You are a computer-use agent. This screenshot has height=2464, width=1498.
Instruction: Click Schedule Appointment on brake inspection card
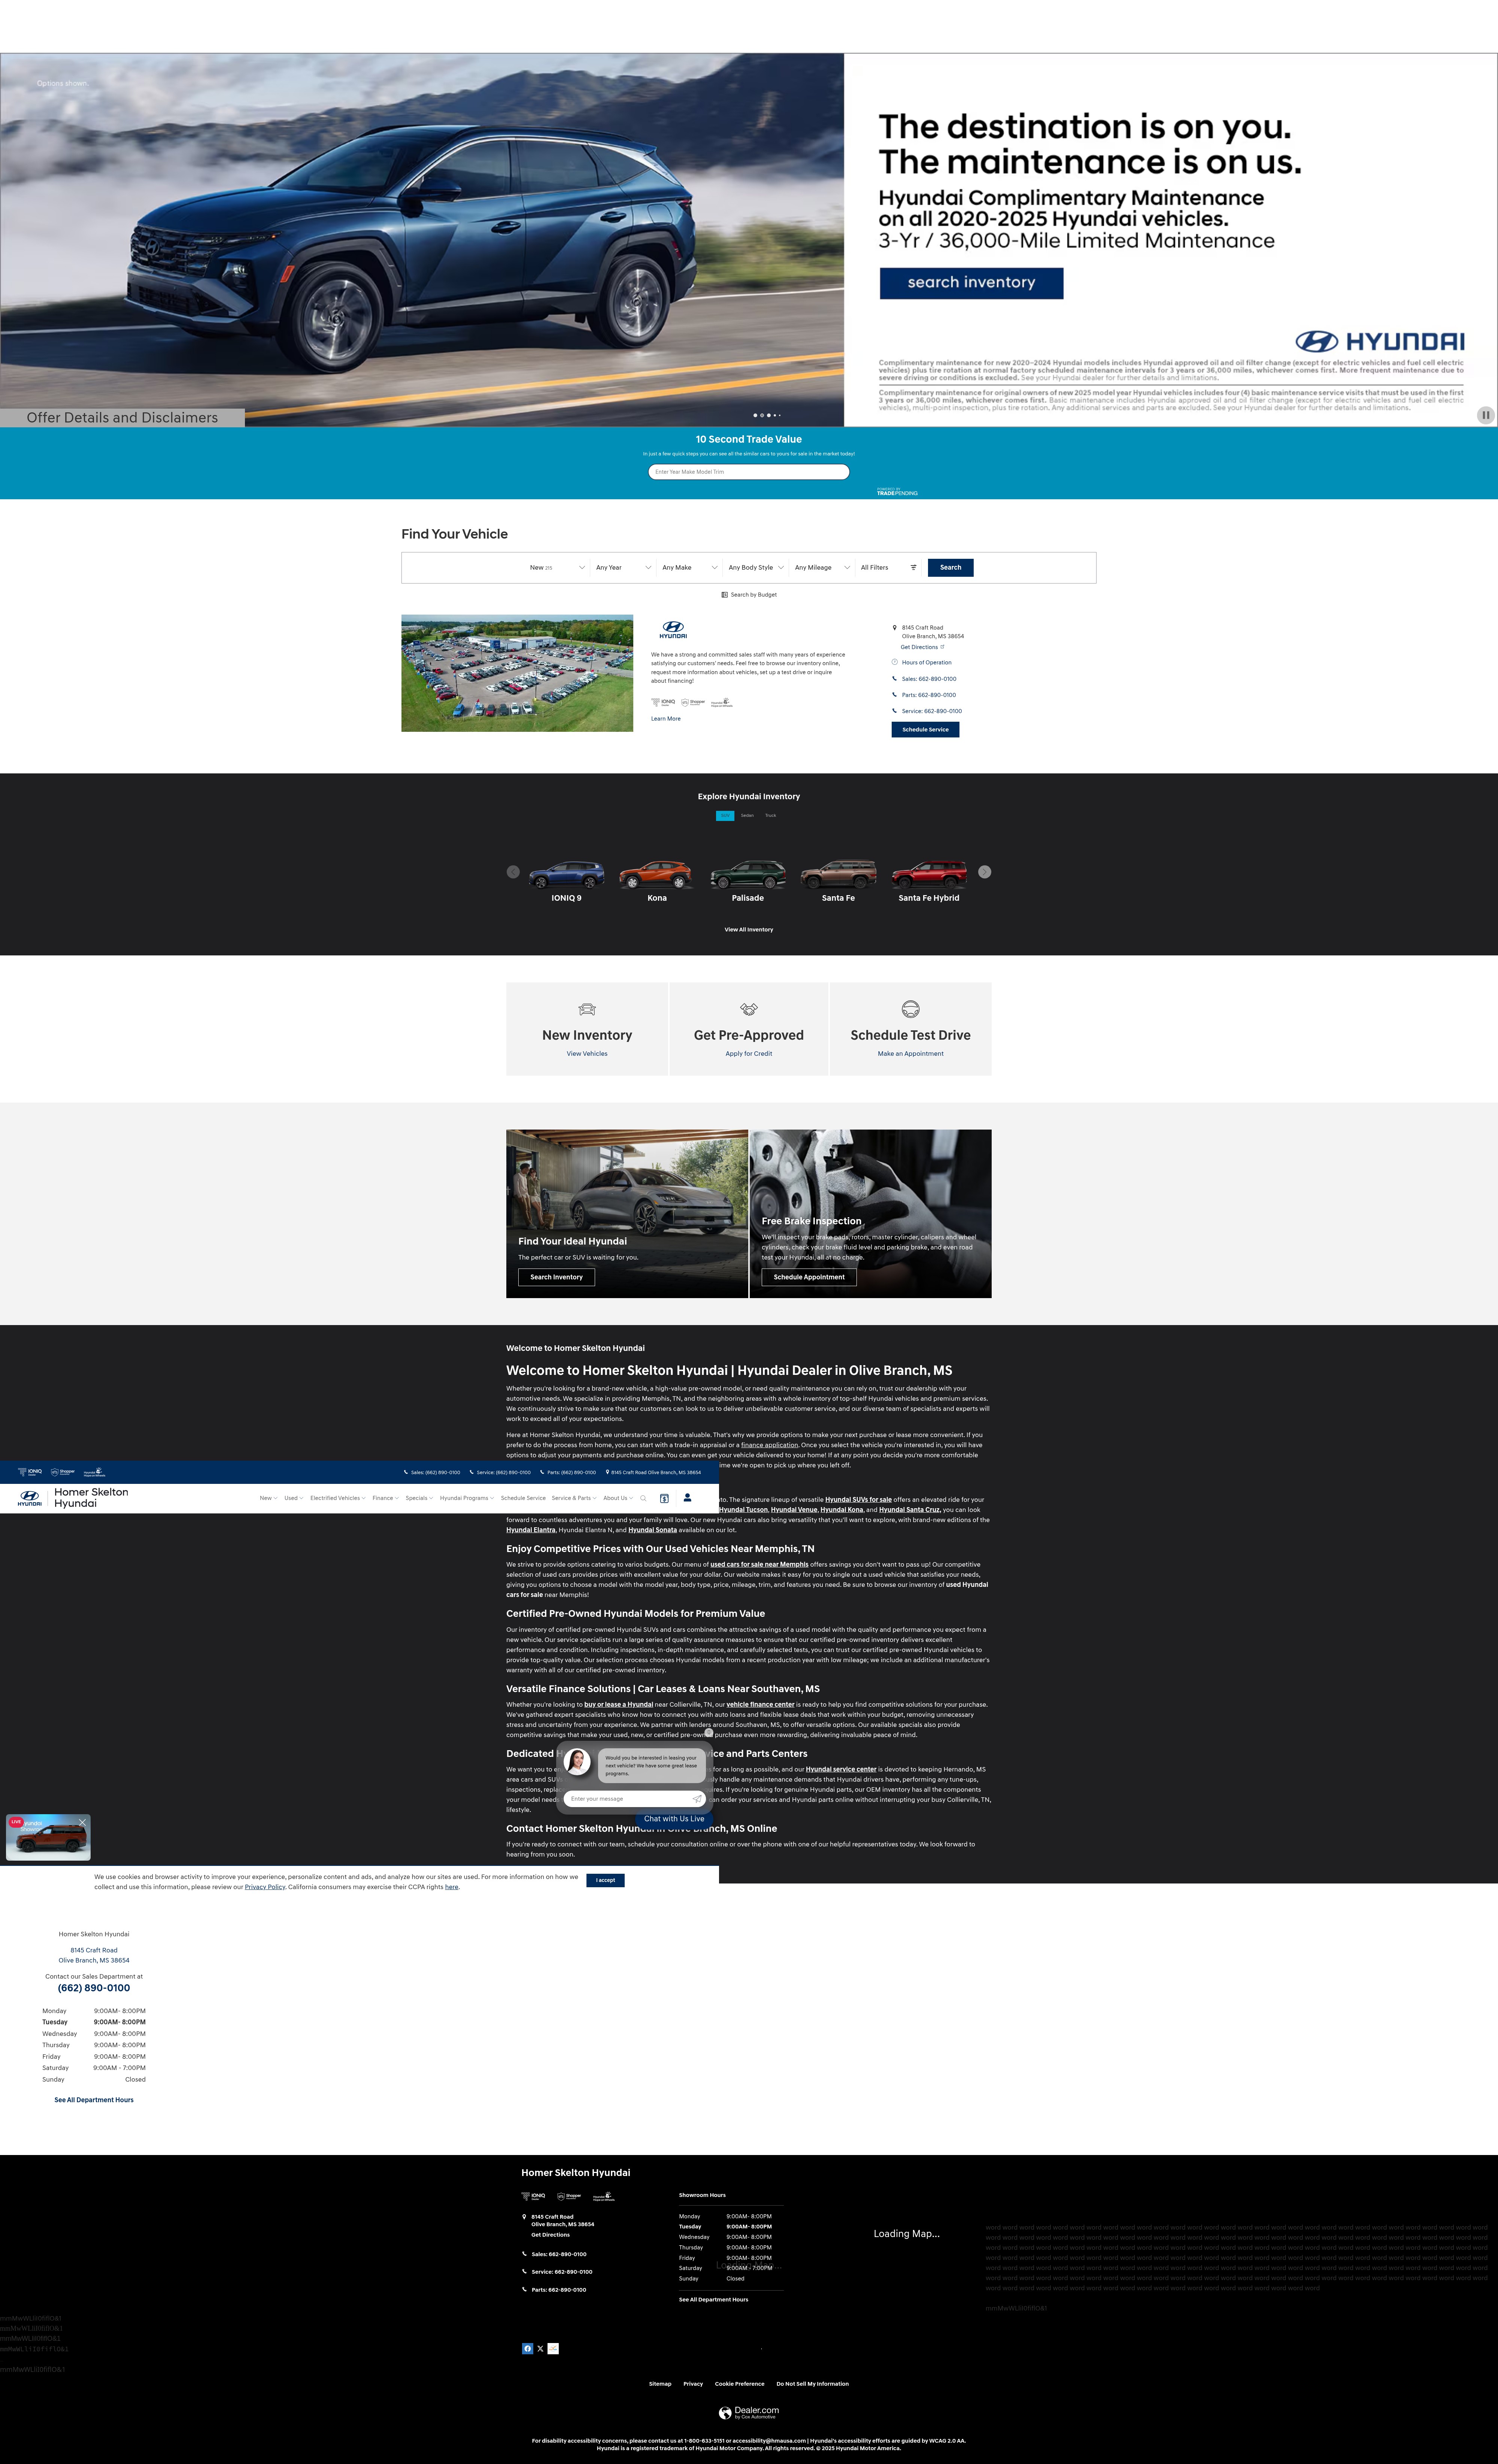click(x=809, y=1277)
